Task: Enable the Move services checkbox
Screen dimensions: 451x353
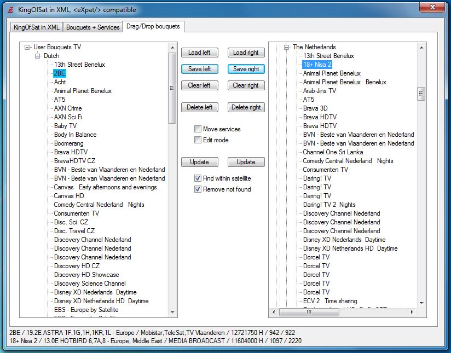Action: click(x=198, y=129)
